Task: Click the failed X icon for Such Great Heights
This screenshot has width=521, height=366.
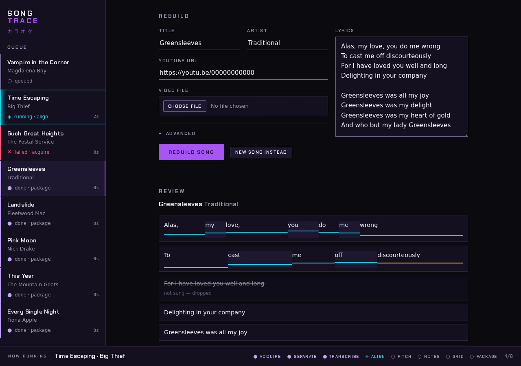Action: coord(10,152)
